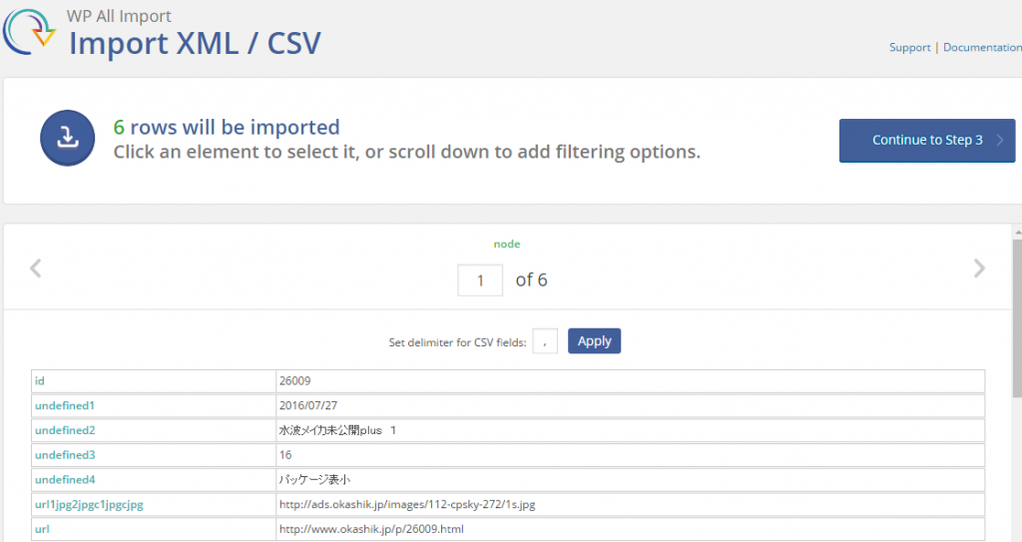Open the Support link

pyautogui.click(x=909, y=47)
